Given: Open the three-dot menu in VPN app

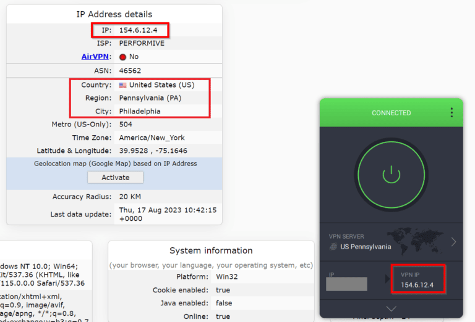Looking at the screenshot, I should (451, 113).
